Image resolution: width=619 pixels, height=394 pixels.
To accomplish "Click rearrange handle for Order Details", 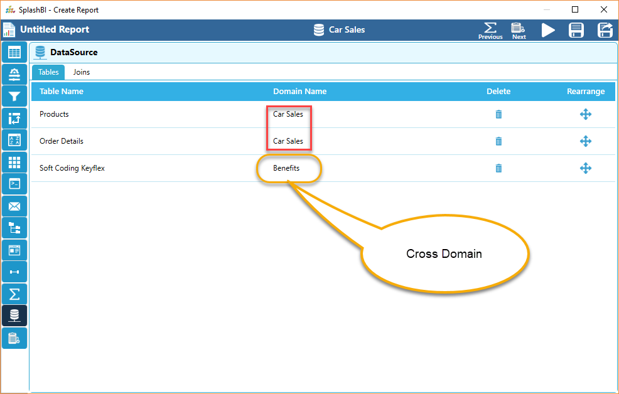I will click(x=585, y=141).
